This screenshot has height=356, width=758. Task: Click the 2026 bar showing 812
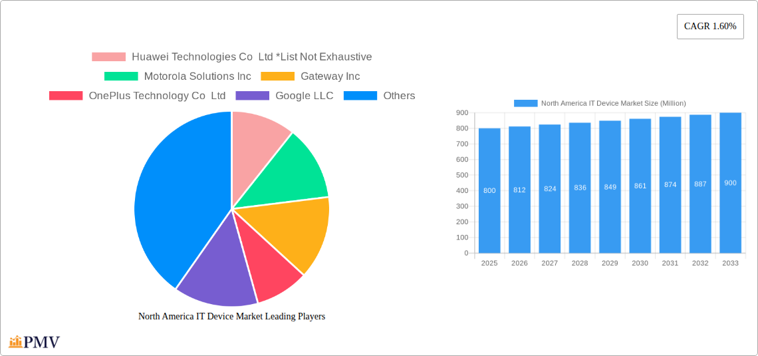[x=520, y=190]
